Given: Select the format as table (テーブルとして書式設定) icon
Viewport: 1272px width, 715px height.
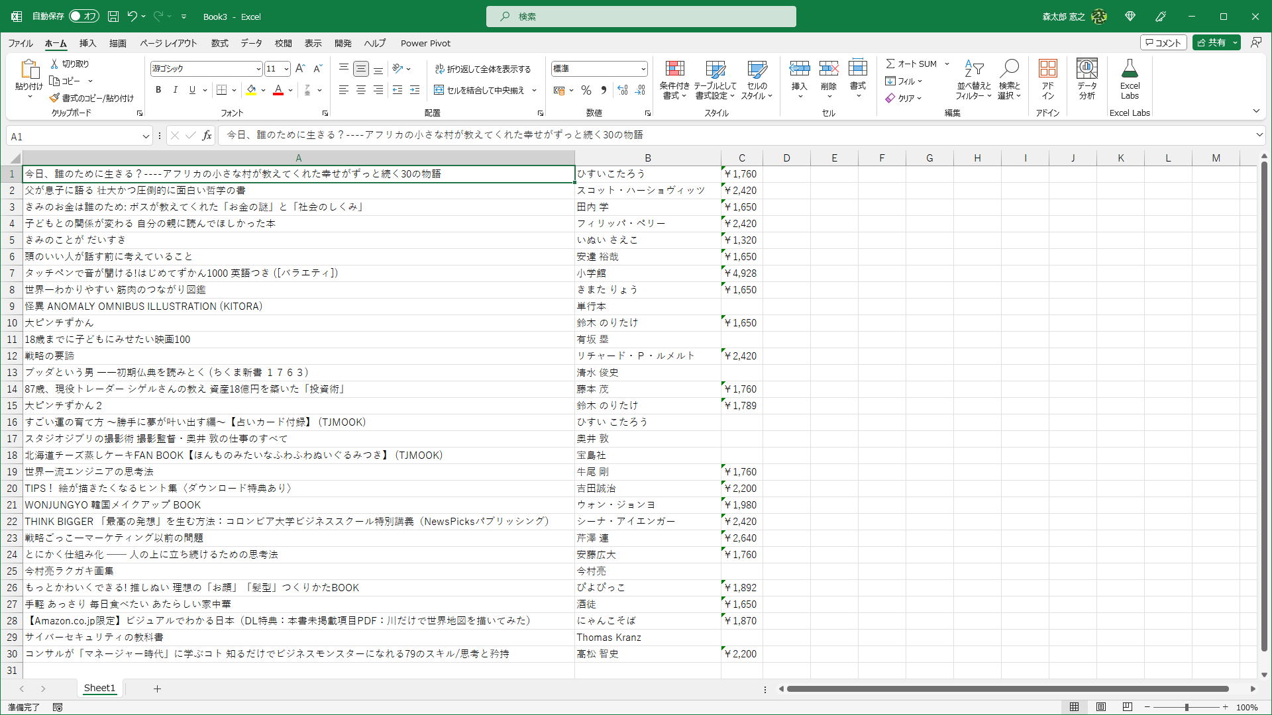Looking at the screenshot, I should click(x=716, y=79).
